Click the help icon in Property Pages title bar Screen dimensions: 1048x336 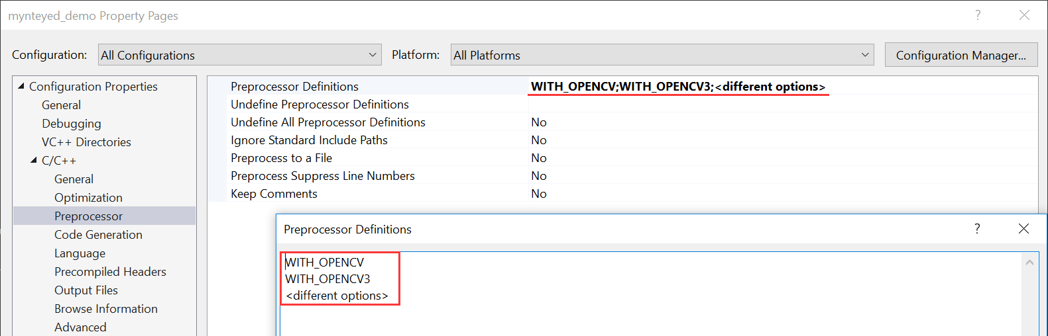pyautogui.click(x=978, y=15)
